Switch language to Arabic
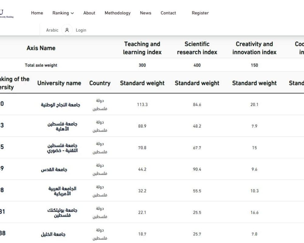The image size is (304, 243). coord(52,30)
